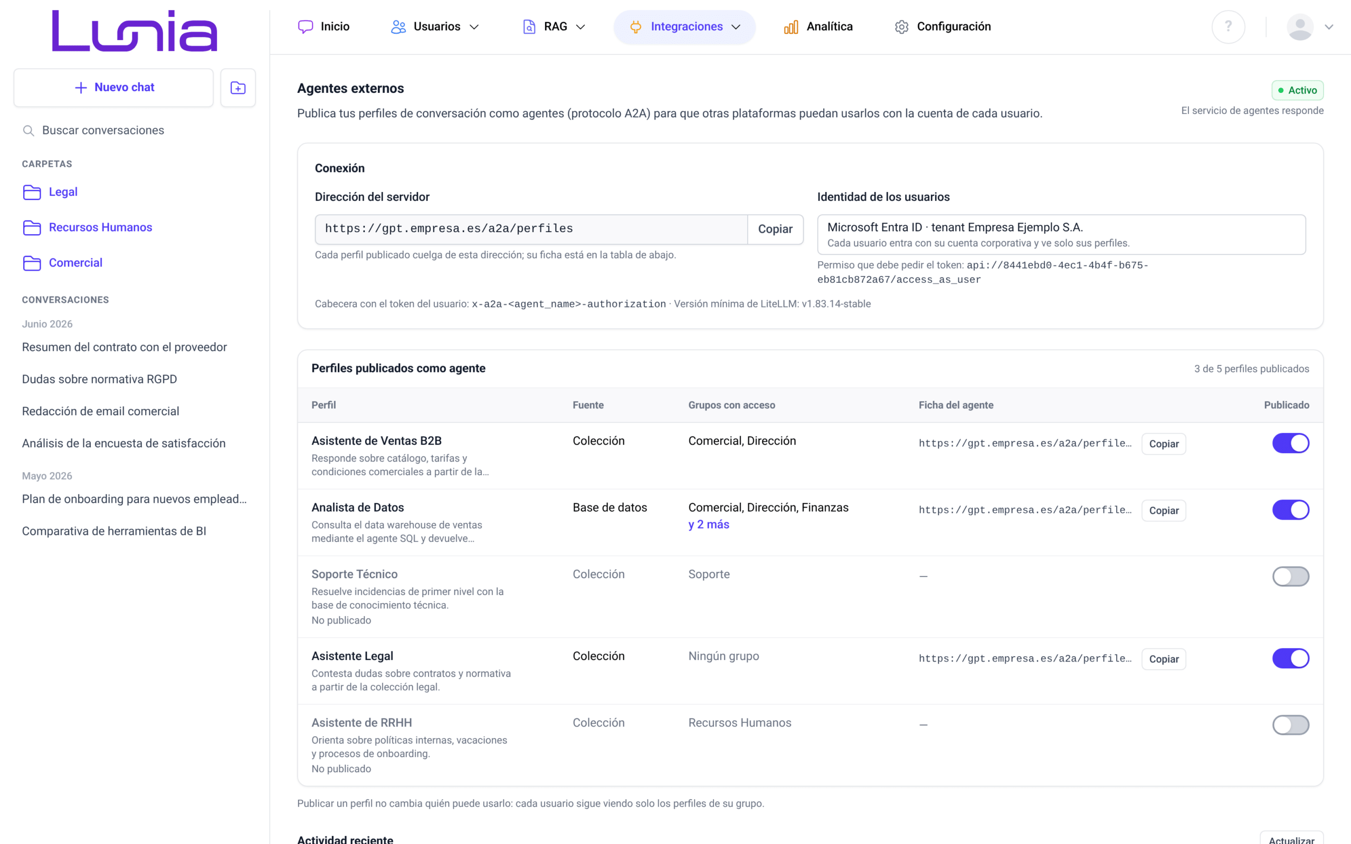1351x844 pixels.
Task: Copy the Asistente Legal agent URL
Action: coord(1164,659)
